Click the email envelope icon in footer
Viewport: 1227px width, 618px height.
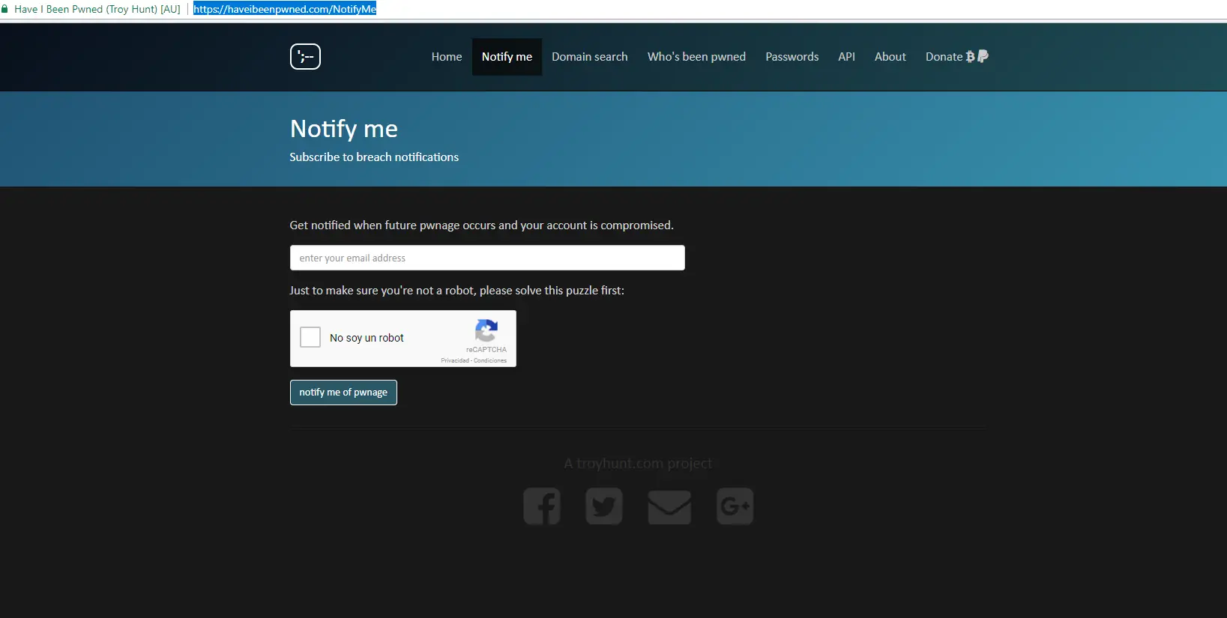coord(669,507)
